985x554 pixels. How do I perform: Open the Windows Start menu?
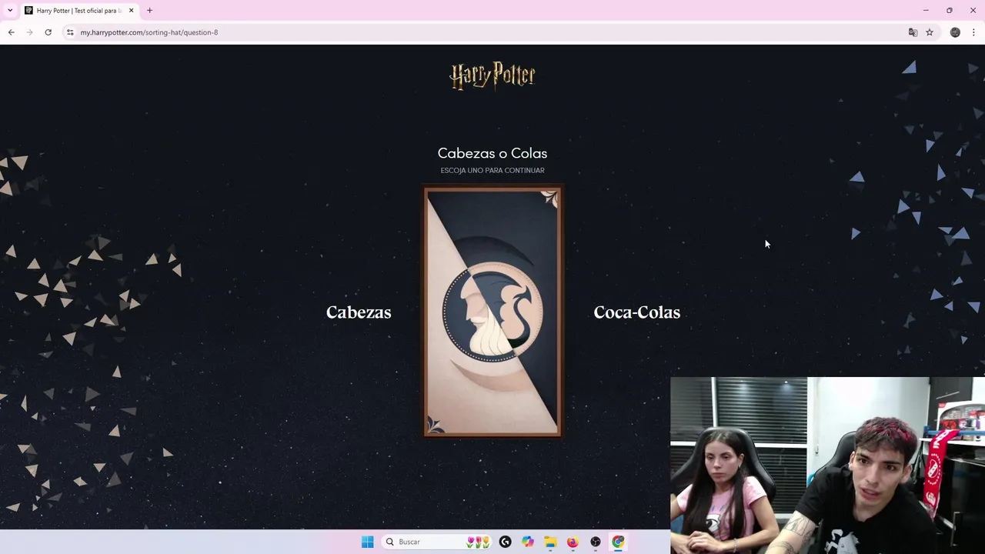(367, 542)
